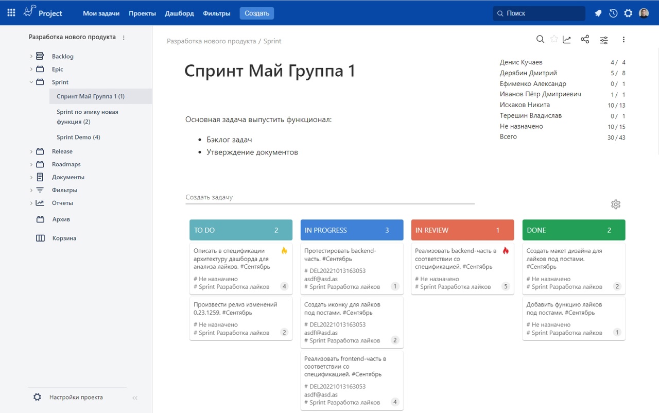Screen dimensions: 659x413
Task: Toggle the favorite star for this sprint
Action: [x=554, y=40]
